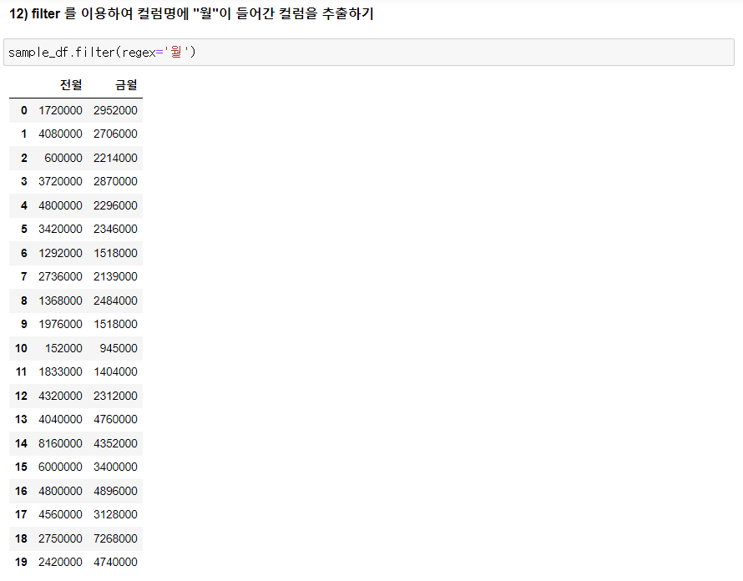Click value 1833000 in row 11
The image size is (743, 581).
60,372
